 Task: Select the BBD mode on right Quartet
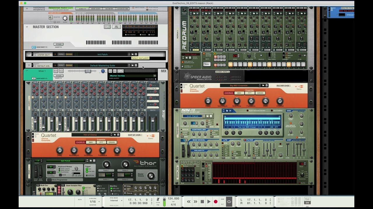pos(239,93)
